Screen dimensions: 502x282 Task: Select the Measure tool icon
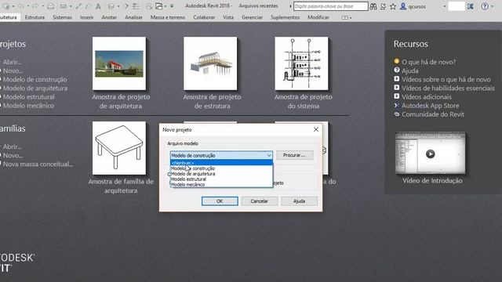(64, 6)
